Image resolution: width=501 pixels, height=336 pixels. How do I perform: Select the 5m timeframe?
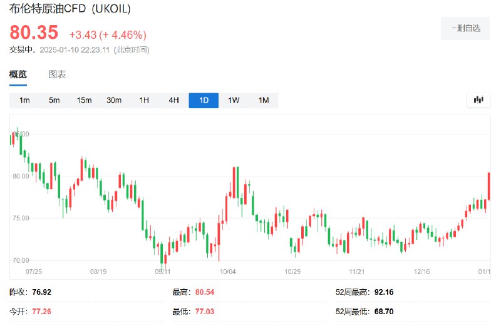point(54,100)
